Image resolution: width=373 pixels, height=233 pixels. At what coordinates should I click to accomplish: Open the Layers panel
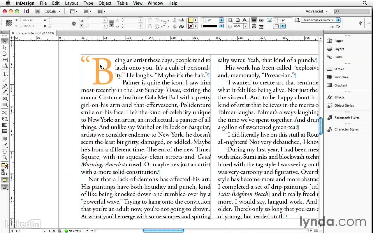339,49
